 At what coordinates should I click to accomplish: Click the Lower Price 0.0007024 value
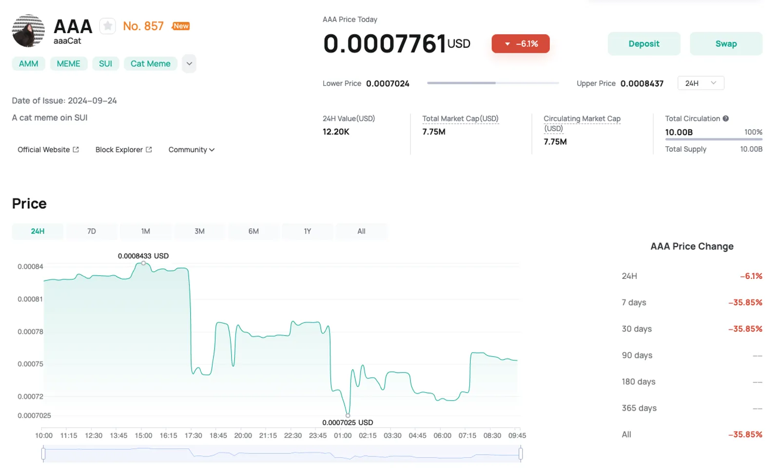coord(388,83)
